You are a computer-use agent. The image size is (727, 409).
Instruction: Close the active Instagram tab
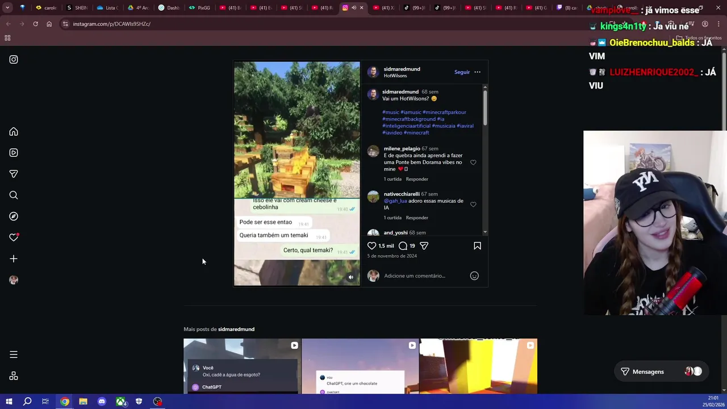(361, 7)
